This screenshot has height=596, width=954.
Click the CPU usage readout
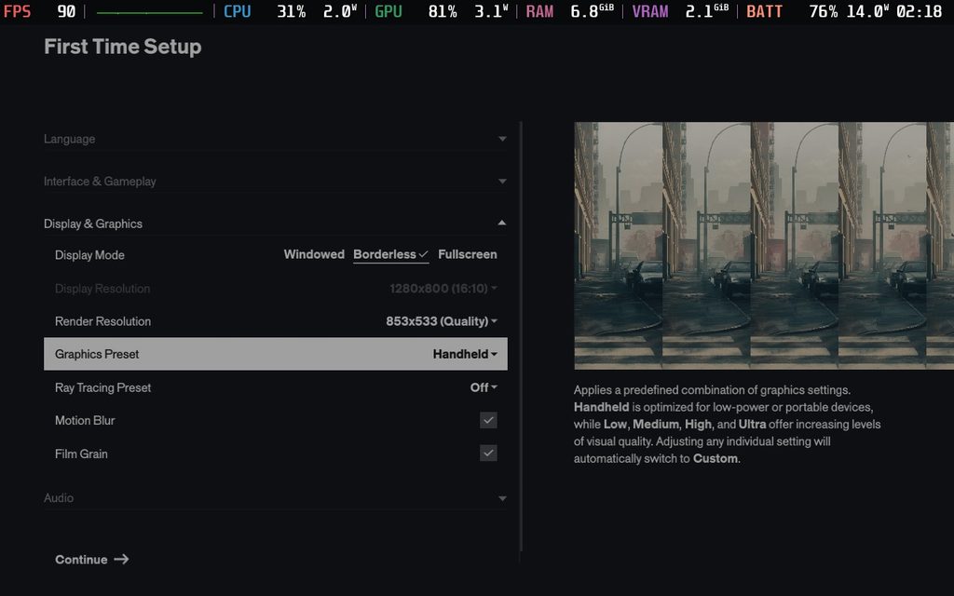tap(291, 11)
